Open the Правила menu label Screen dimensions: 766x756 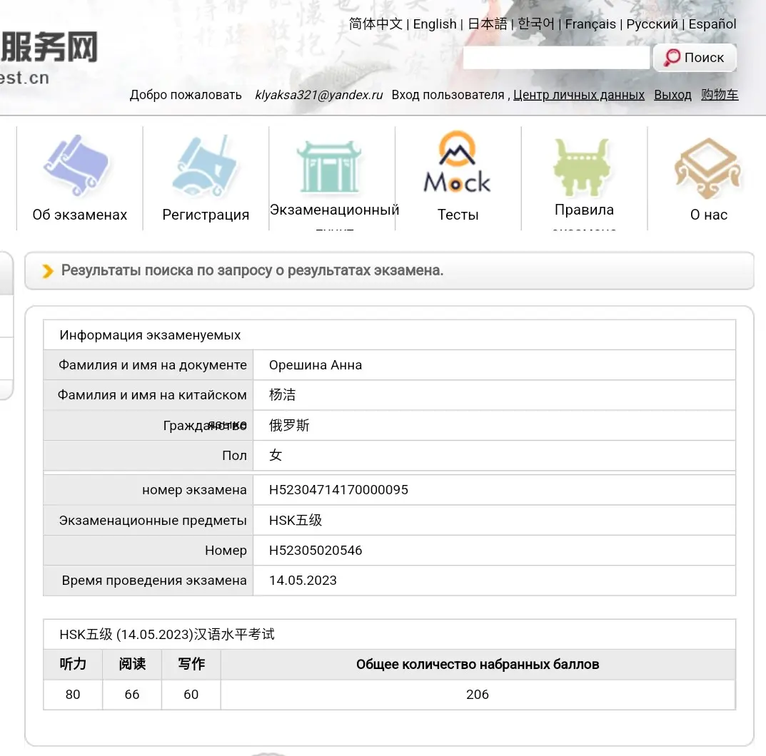[584, 210]
